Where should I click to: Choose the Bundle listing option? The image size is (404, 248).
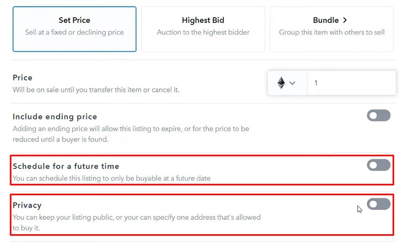click(x=330, y=28)
